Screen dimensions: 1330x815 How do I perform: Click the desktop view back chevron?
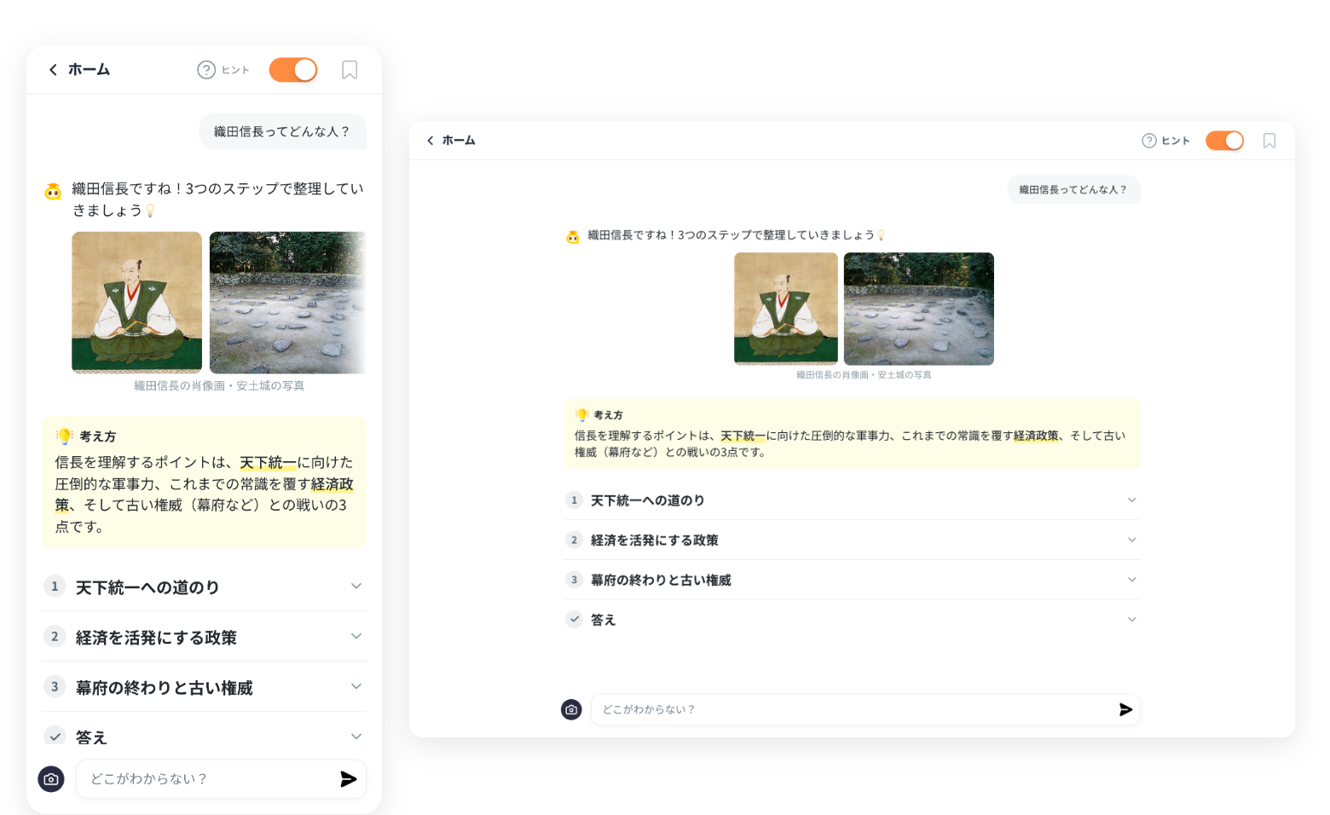(431, 141)
